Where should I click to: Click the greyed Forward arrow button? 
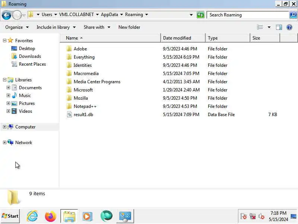click(x=17, y=15)
